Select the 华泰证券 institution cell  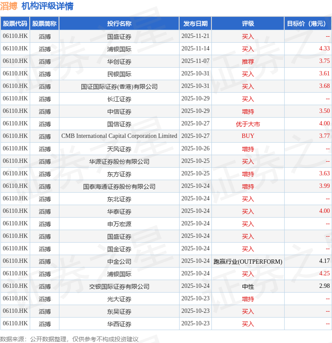click(119, 212)
